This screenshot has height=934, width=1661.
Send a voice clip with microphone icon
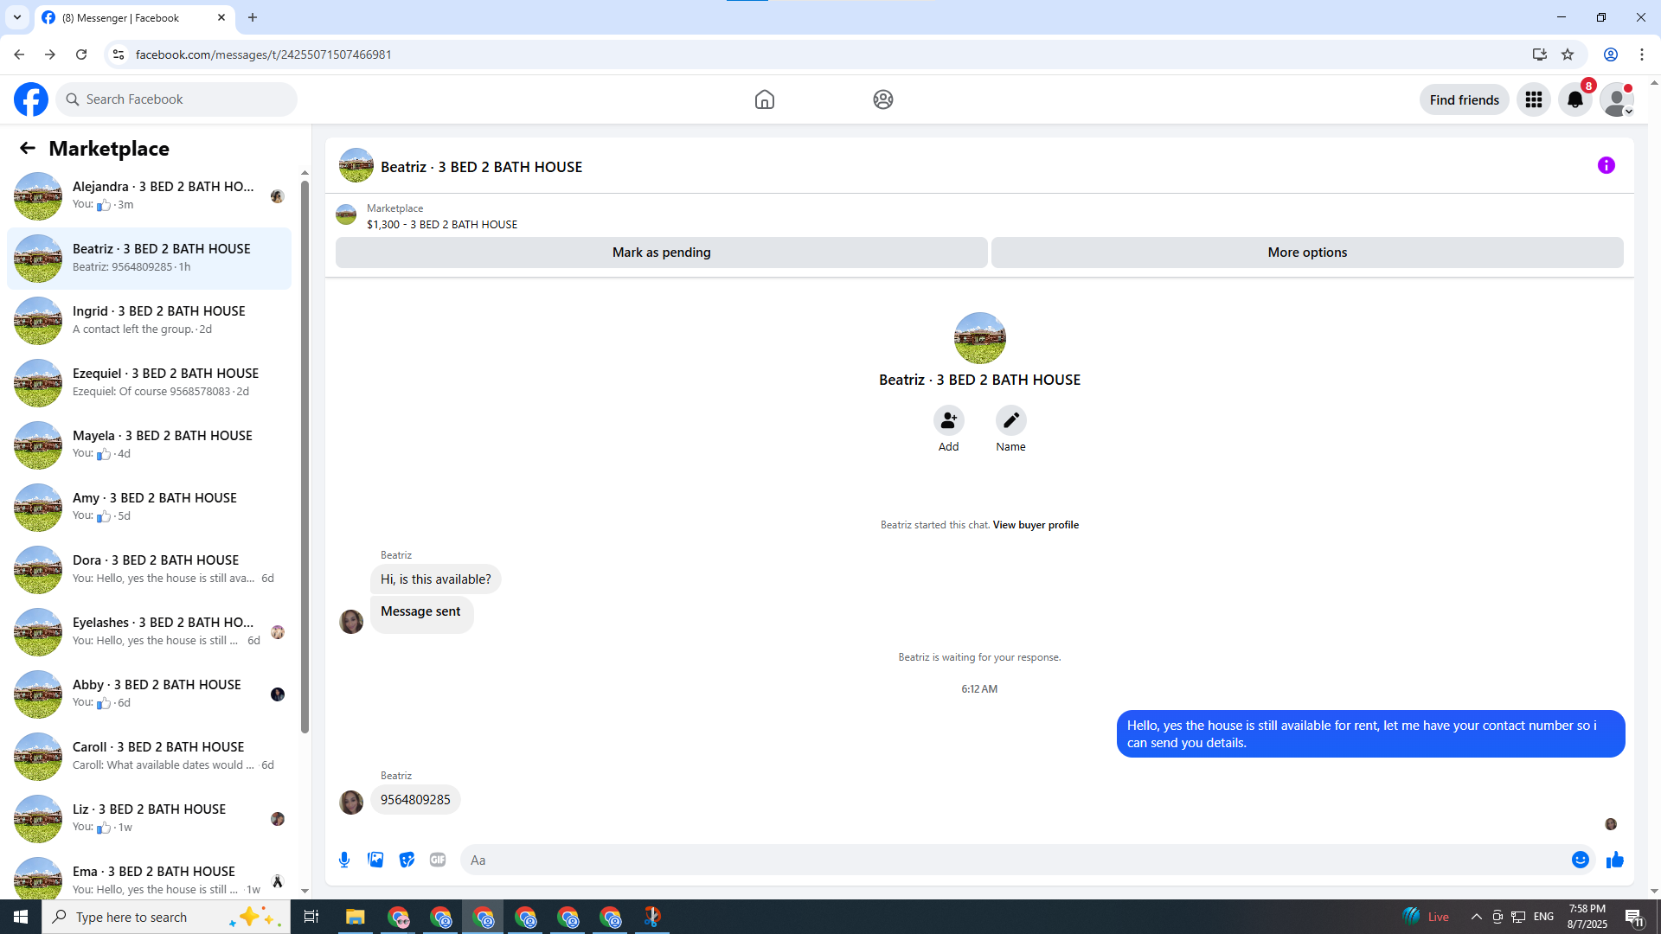pyautogui.click(x=344, y=860)
